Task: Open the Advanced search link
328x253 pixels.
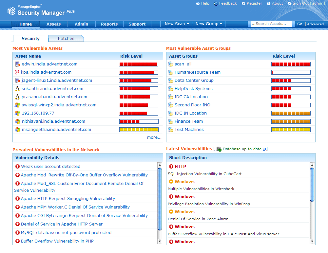Action: (x=315, y=24)
